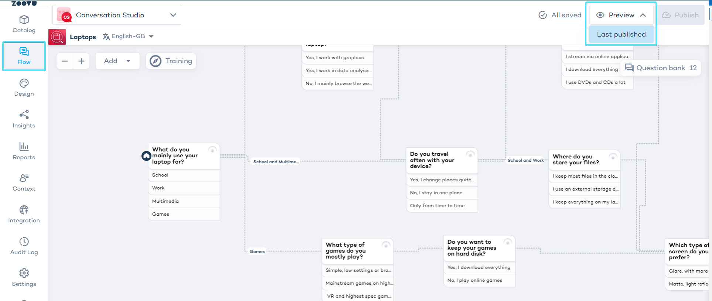Screen dimensions: 712x301
Task: Change the English-GB language selector
Action: coord(128,36)
